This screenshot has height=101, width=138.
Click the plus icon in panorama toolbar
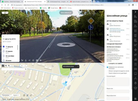click(x=41, y=60)
